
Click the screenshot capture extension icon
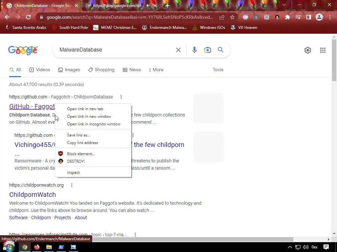267,17
